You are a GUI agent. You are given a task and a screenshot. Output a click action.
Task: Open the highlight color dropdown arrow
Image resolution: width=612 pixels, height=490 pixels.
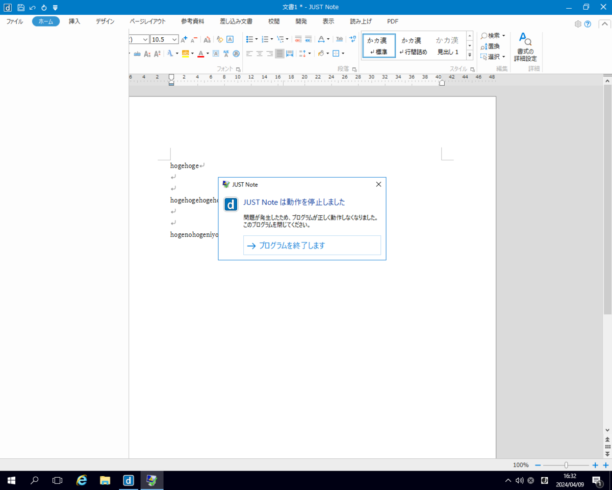(192, 54)
